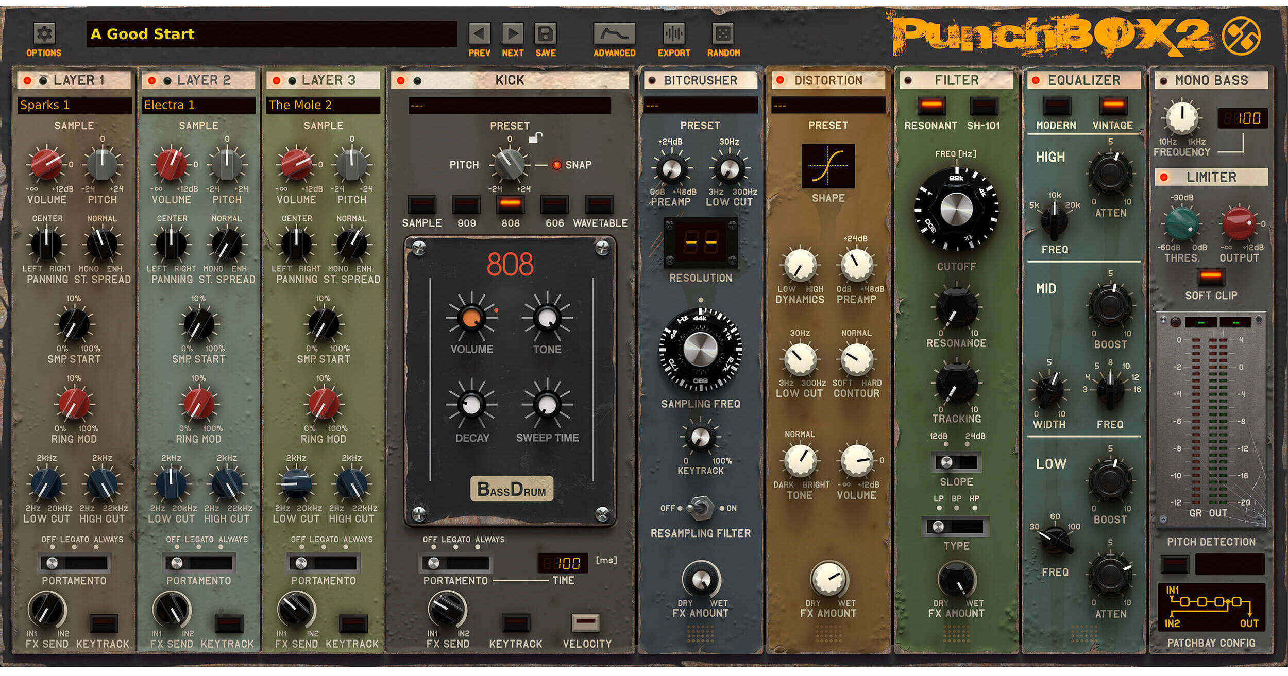Click the 808 Tone knob
The height and width of the screenshot is (676, 1288).
(x=547, y=318)
